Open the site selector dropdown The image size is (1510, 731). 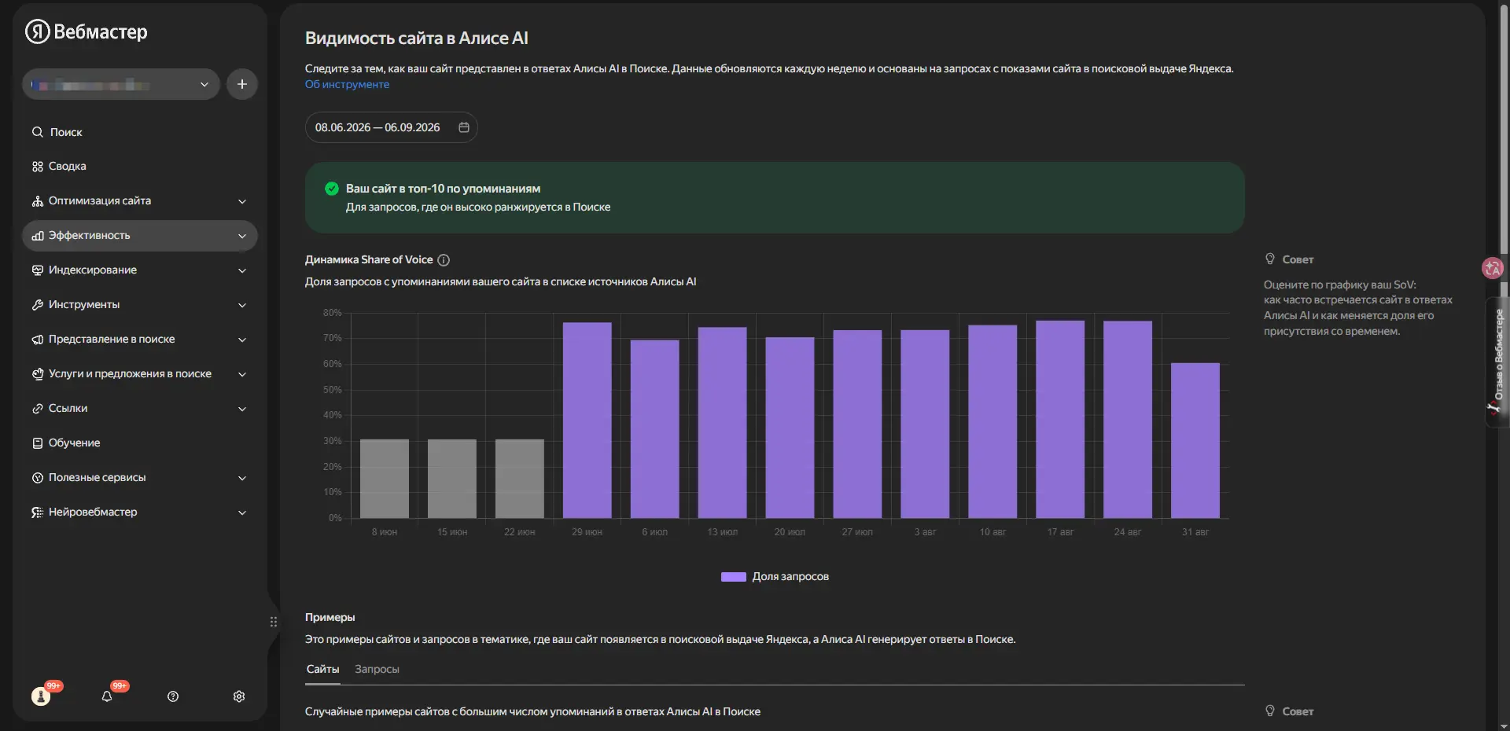[x=121, y=84]
